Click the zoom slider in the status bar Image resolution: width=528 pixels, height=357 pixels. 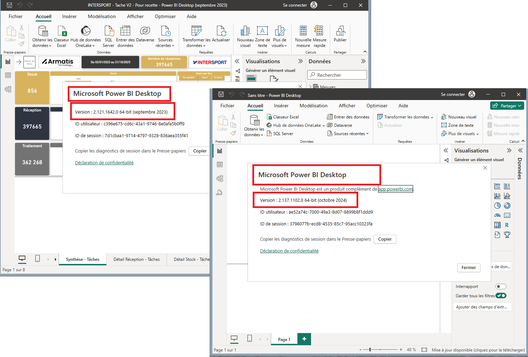click(x=370, y=350)
